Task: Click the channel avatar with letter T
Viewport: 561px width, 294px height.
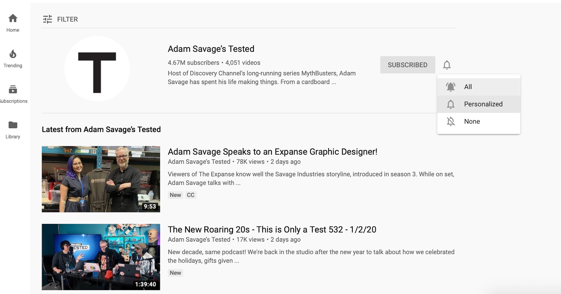Action: point(97,69)
